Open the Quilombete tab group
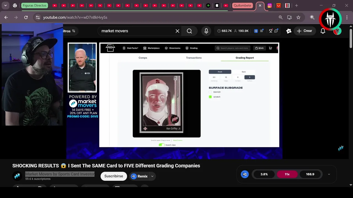 [242, 5]
